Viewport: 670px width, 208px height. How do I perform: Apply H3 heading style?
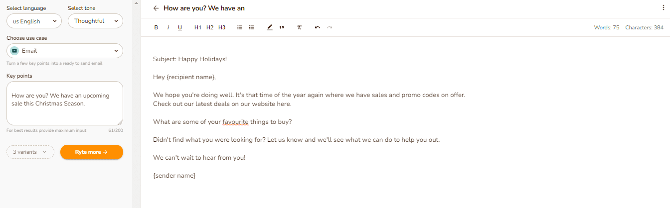tap(222, 27)
